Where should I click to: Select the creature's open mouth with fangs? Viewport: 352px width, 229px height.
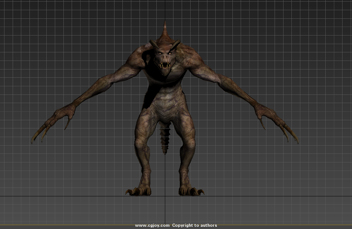click(165, 65)
